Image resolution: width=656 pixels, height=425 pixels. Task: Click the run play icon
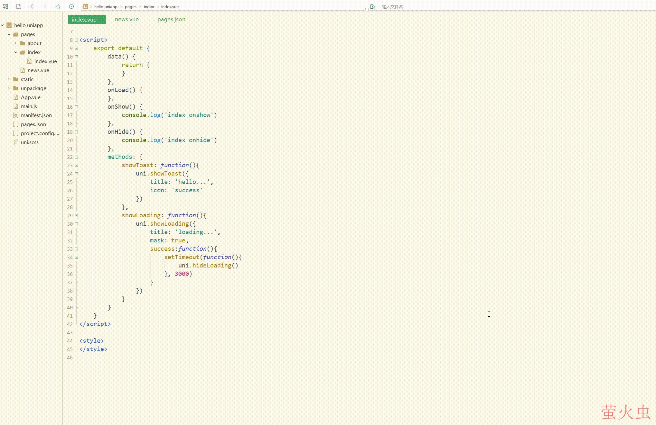click(71, 6)
